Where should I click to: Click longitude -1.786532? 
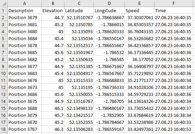point(109,52)
